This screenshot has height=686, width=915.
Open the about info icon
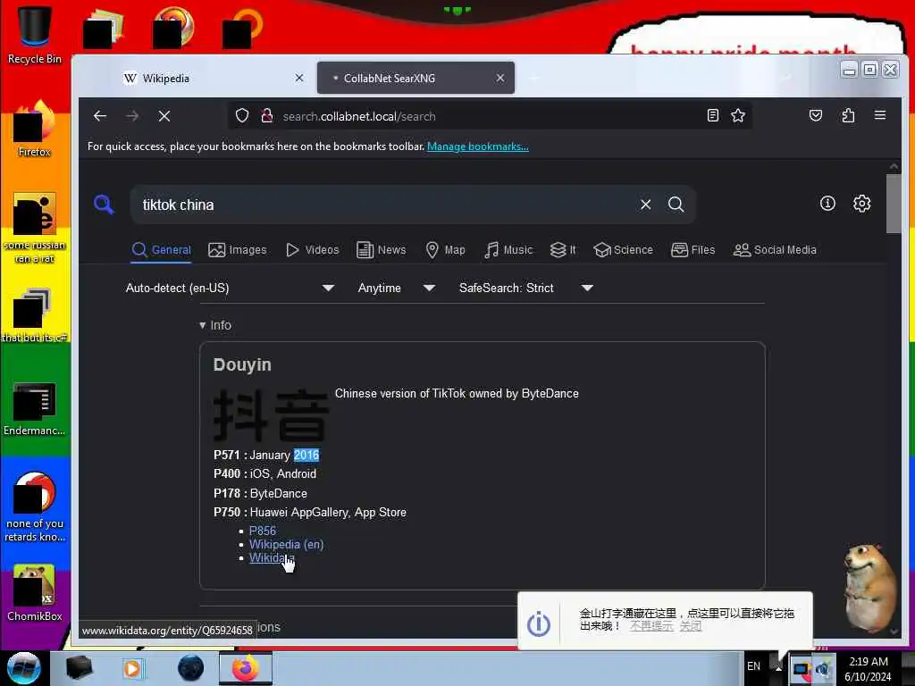click(827, 203)
